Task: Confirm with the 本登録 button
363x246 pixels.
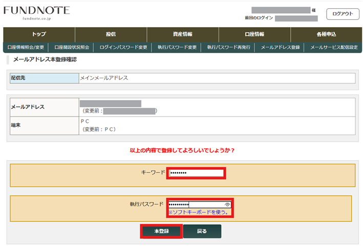Action: (161, 231)
